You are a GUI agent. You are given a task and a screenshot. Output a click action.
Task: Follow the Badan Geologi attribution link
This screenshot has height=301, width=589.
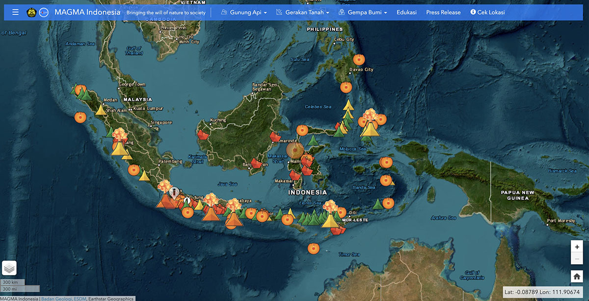55,299
